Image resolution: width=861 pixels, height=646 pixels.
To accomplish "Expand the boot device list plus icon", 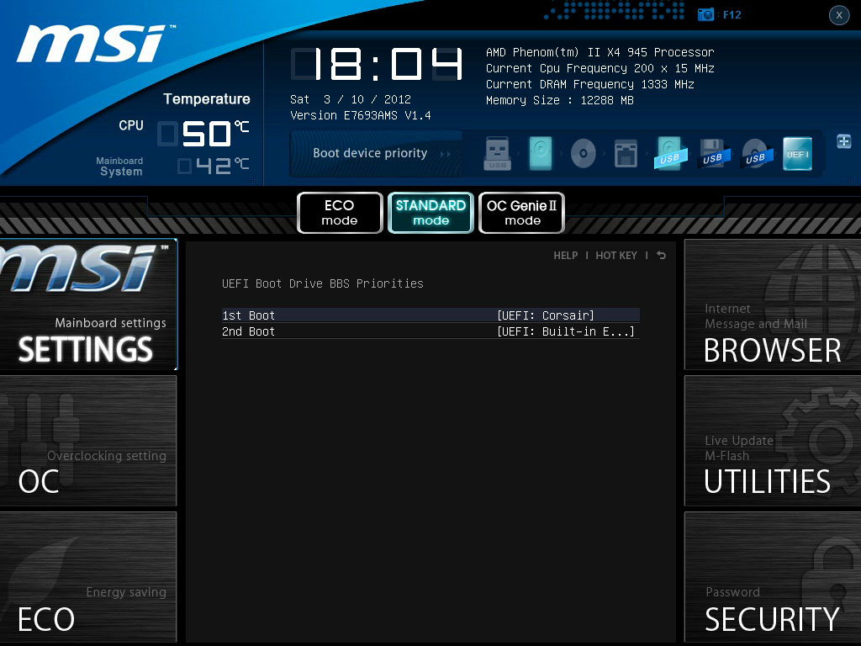I will point(844,141).
